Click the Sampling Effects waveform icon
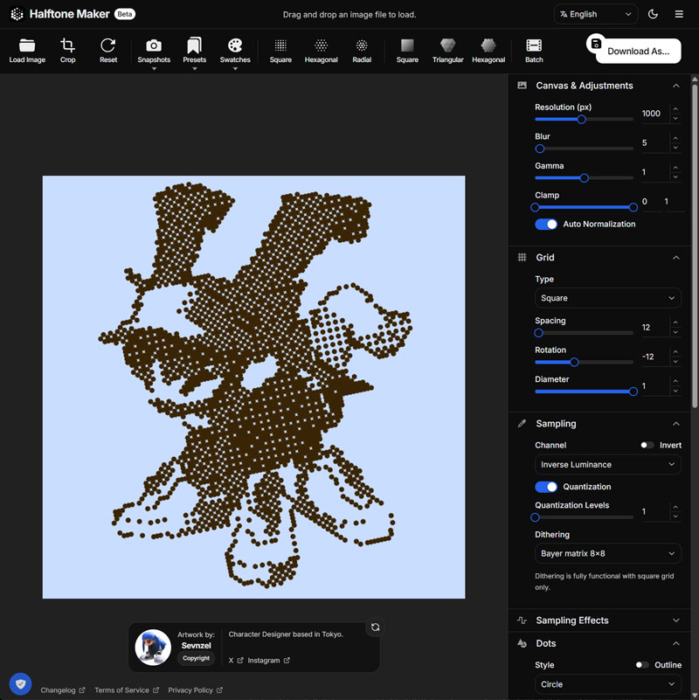 (x=522, y=620)
